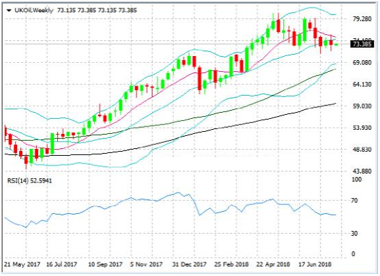380x276 pixels.
Task: Click the RSI 0 level label
Action: (x=353, y=253)
